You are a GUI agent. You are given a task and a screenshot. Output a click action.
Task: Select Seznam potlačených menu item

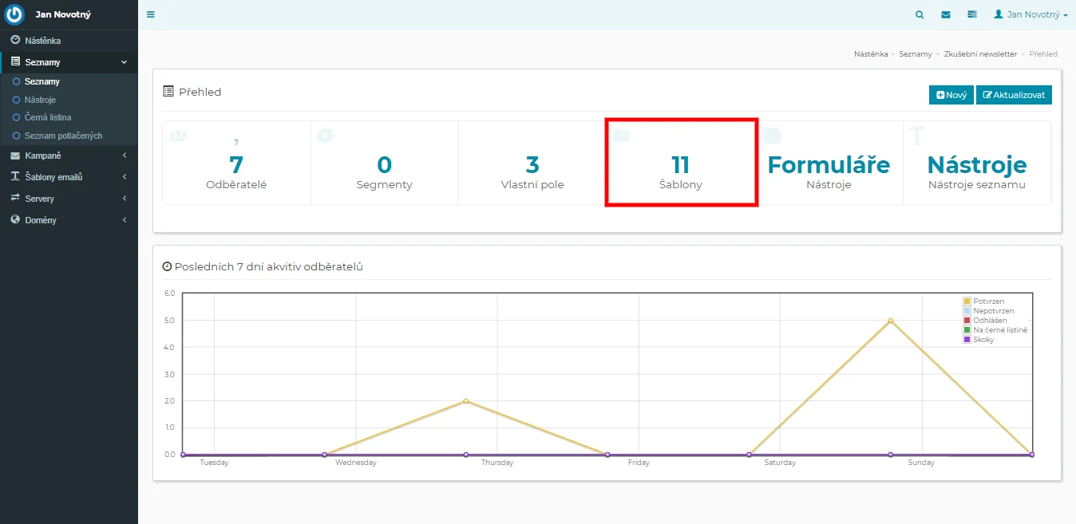63,136
